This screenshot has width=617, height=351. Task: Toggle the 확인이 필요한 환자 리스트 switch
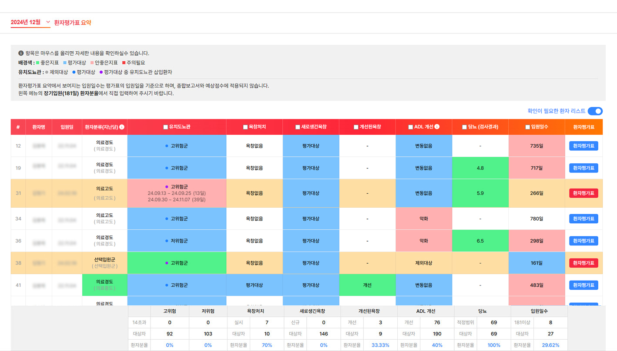coord(595,111)
